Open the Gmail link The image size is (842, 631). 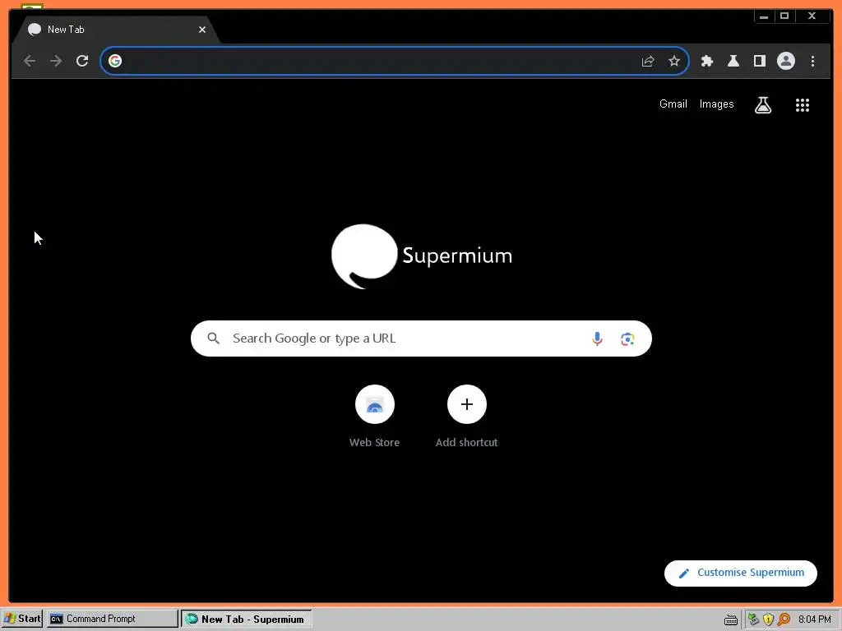pos(673,104)
